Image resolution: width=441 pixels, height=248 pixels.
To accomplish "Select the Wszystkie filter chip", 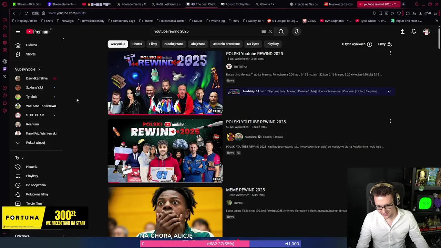I will [118, 44].
